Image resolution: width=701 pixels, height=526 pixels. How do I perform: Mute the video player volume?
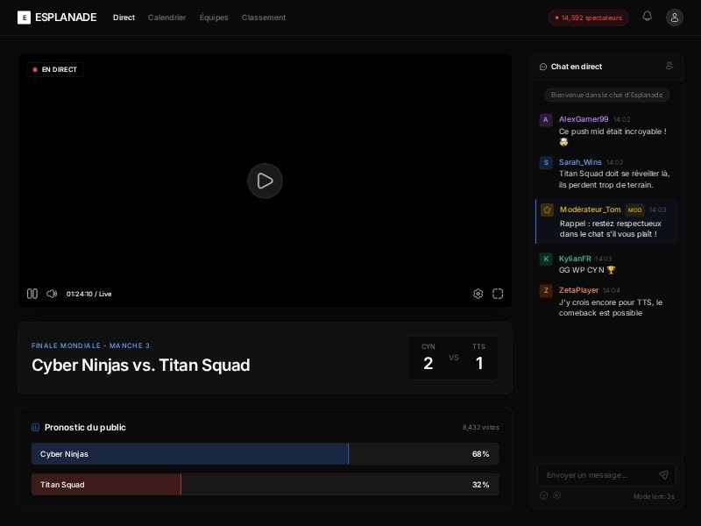tap(52, 294)
